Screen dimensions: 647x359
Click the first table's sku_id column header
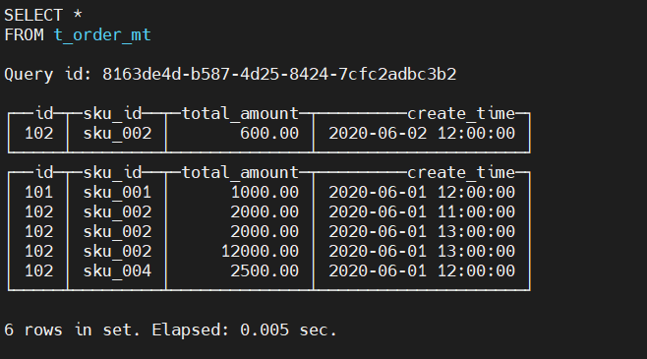point(113,114)
